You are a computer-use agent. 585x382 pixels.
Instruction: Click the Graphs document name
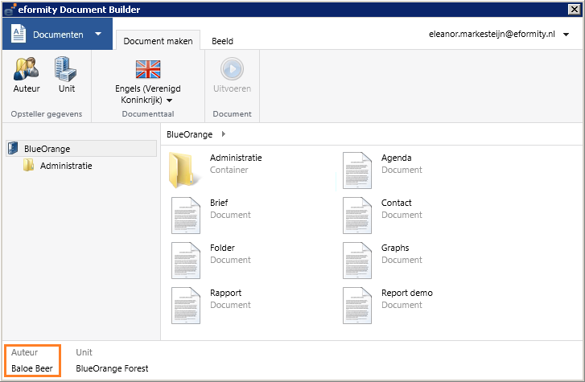[x=395, y=248]
